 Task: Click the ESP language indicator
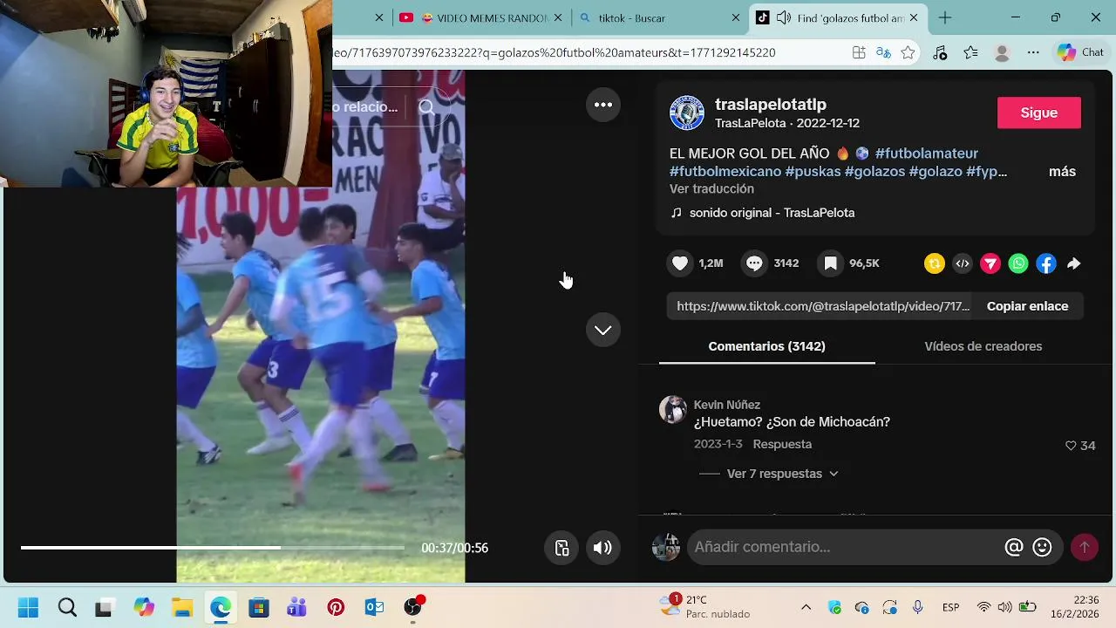click(x=950, y=607)
